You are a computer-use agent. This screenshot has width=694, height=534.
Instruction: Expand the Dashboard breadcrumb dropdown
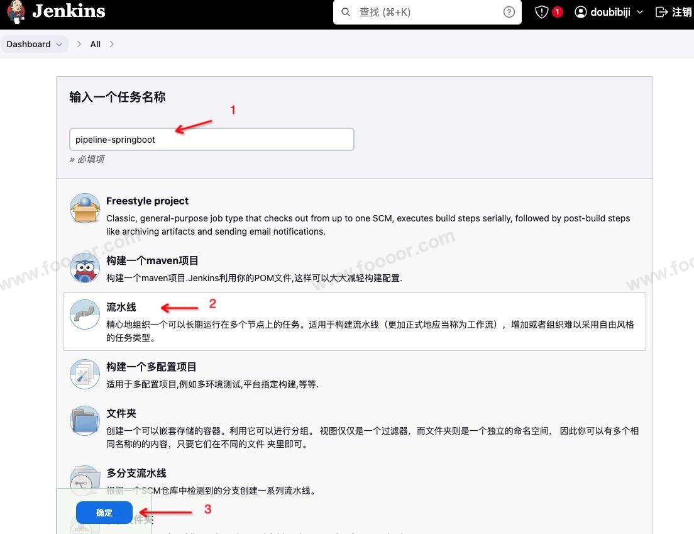[59, 45]
